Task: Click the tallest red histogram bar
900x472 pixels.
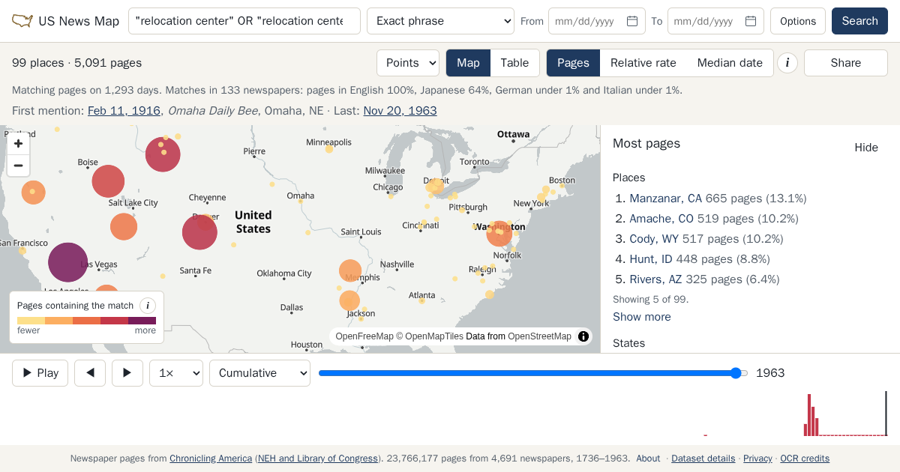Action: 809,414
